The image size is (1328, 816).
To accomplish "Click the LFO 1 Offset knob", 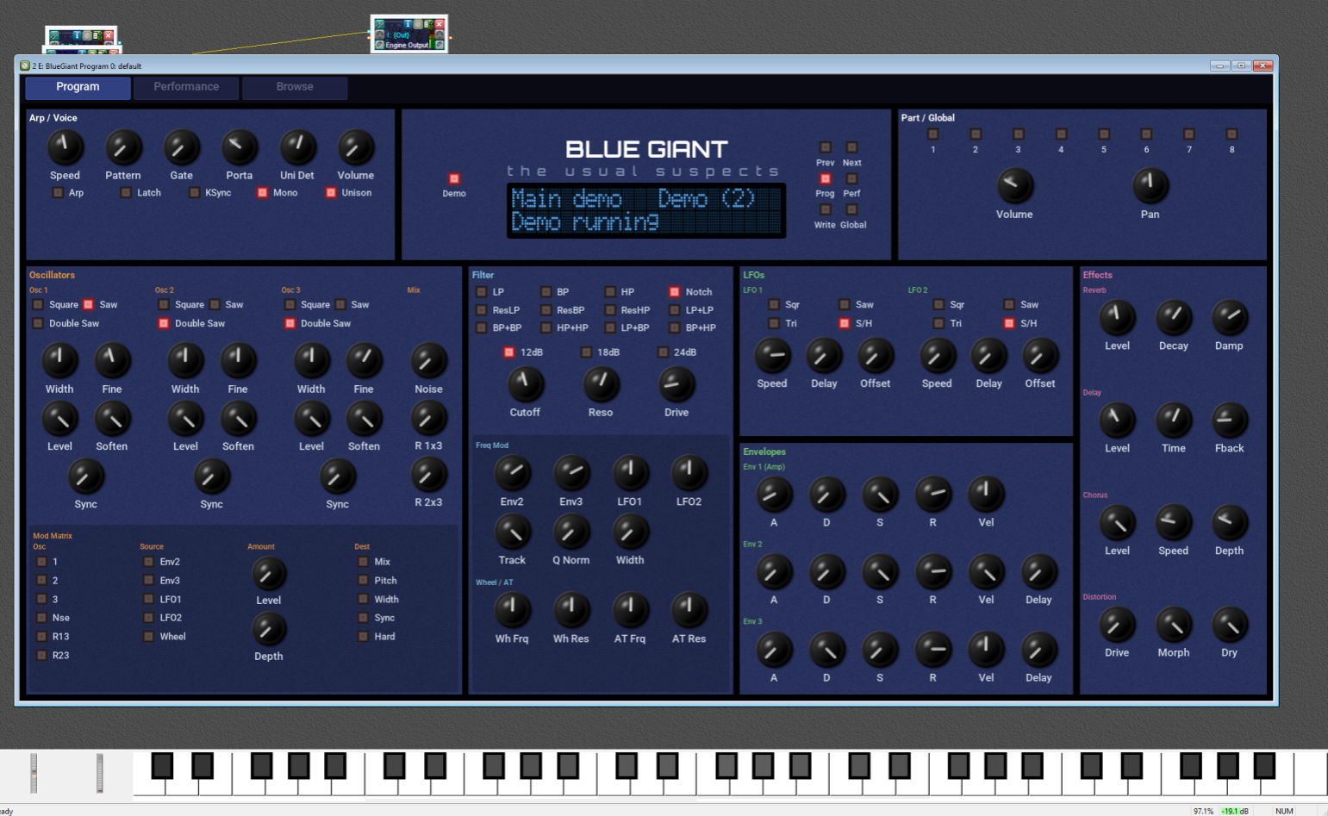I will coord(875,356).
